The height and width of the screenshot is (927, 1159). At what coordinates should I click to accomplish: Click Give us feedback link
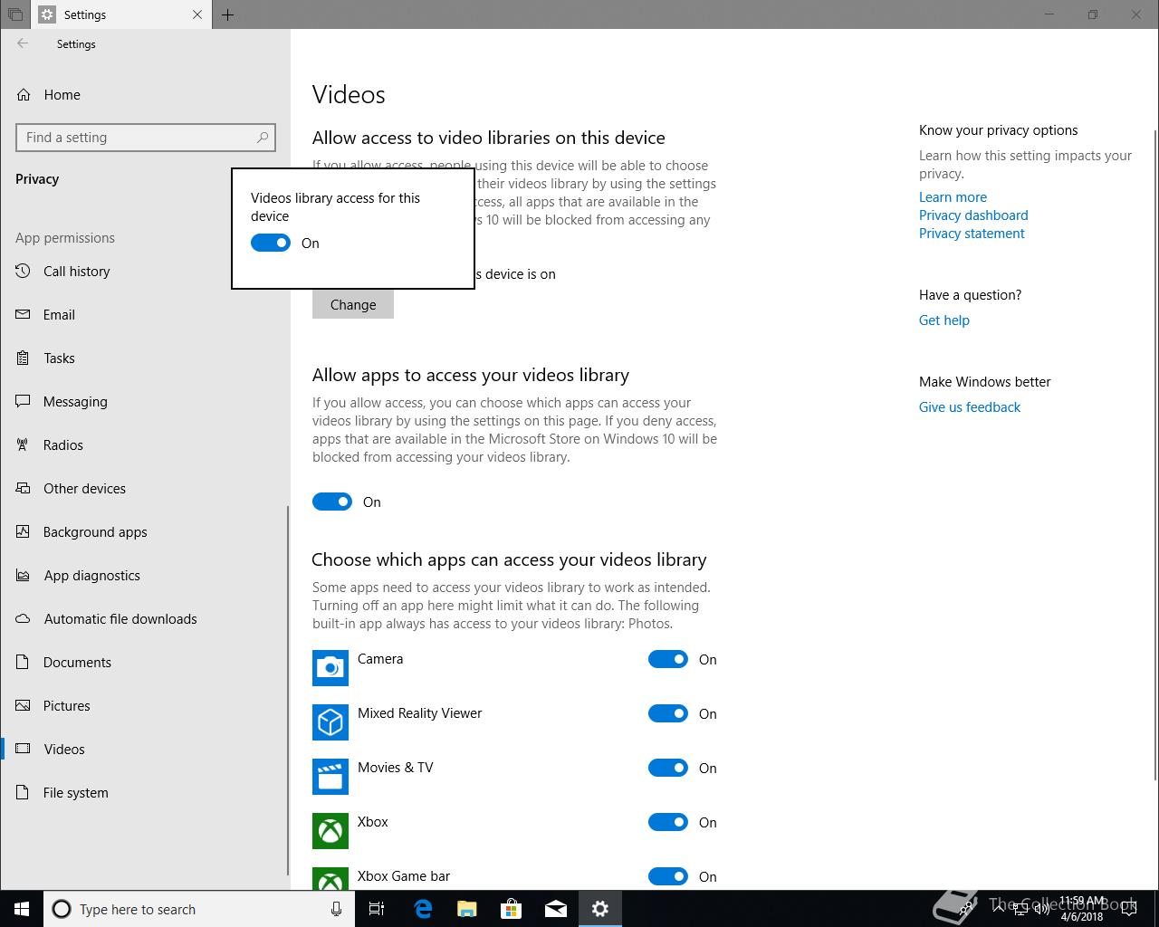point(969,407)
